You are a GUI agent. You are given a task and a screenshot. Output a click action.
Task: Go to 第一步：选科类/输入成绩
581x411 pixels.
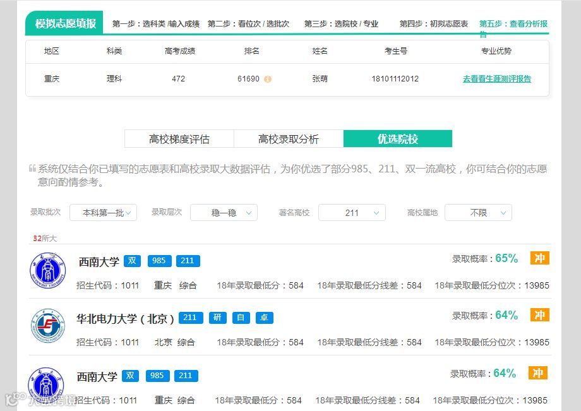tap(156, 24)
